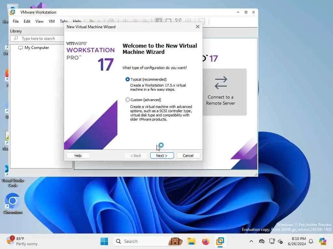Click the Next button in the wizard
This screenshot has width=333, height=249.
pyautogui.click(x=162, y=156)
